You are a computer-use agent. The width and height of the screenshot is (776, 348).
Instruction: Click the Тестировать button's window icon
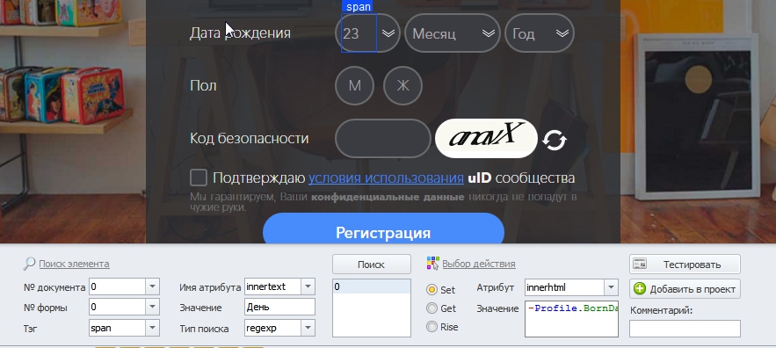641,265
